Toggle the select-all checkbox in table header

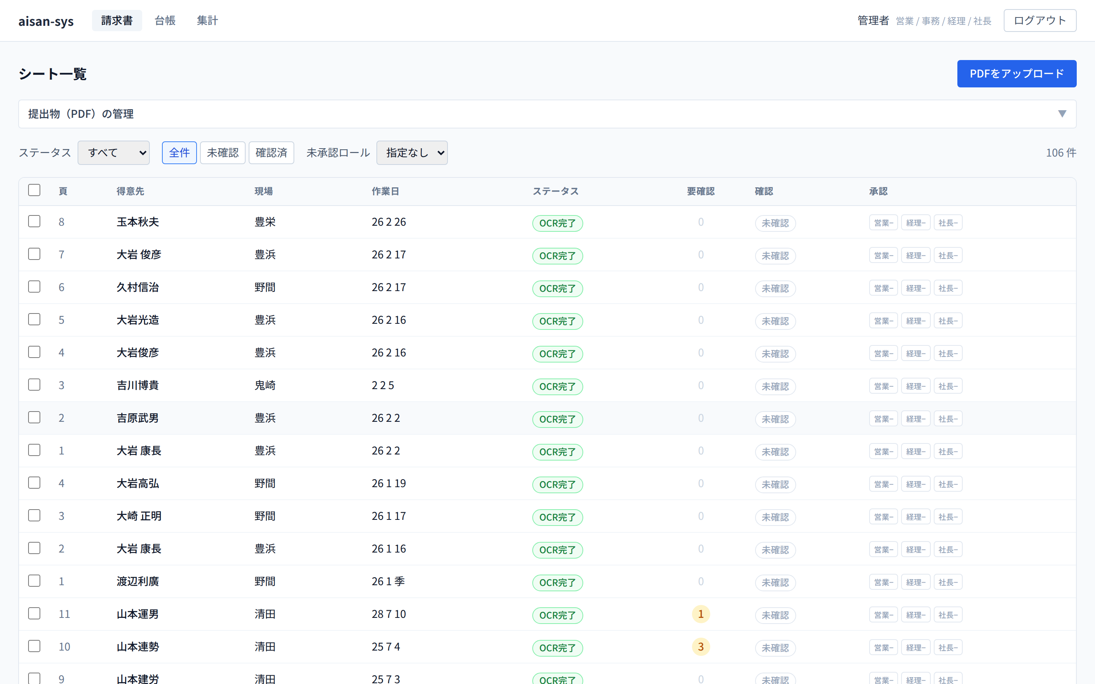click(x=34, y=190)
